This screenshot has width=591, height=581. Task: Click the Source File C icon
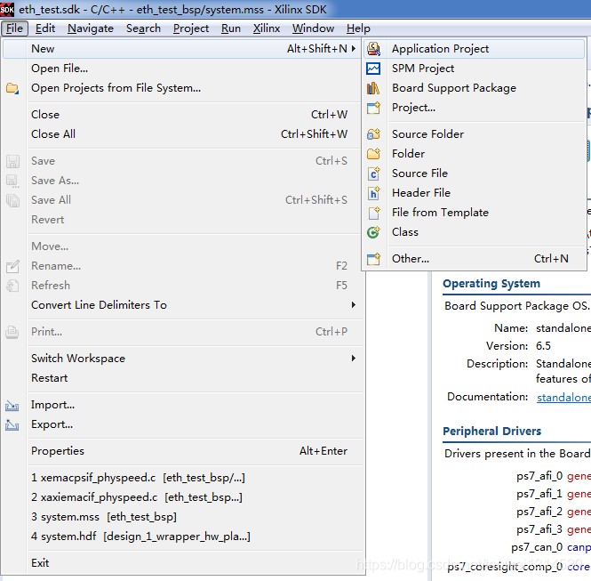point(373,173)
